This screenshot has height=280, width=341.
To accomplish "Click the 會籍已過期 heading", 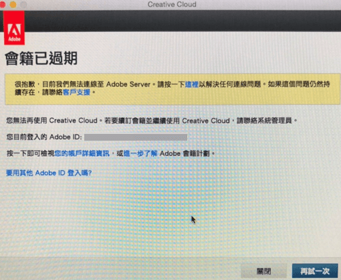I will [x=41, y=58].
